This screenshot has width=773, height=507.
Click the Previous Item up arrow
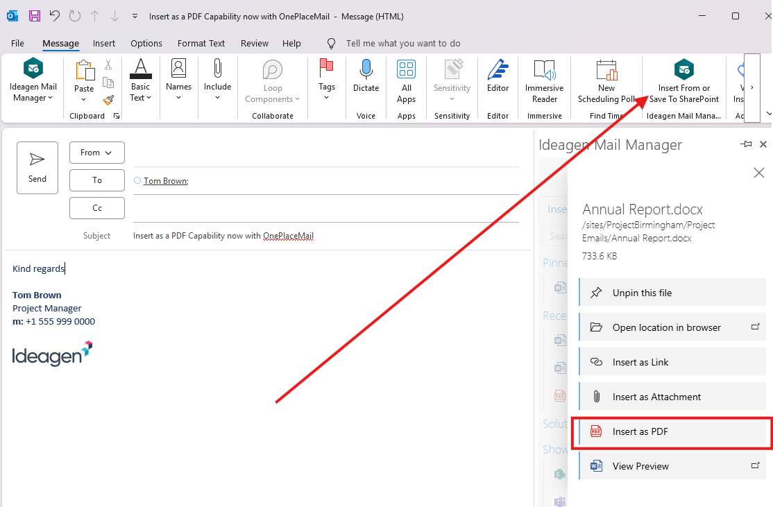point(94,16)
